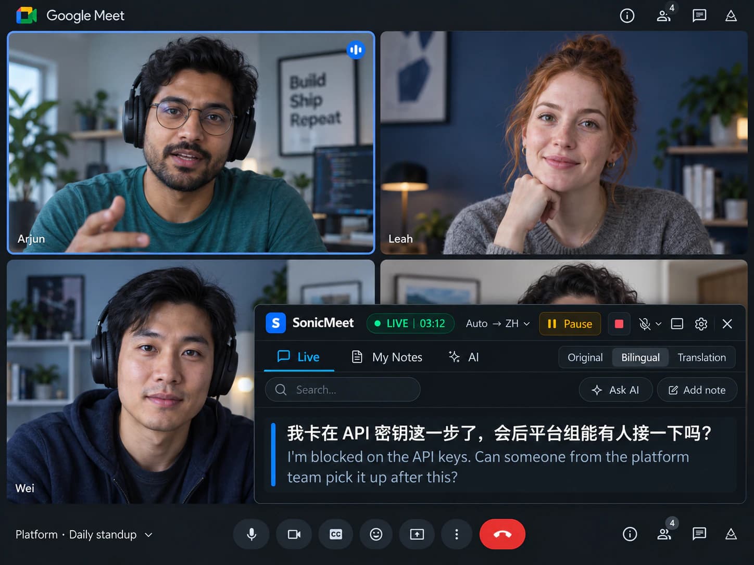
Task: Turn on captions with CC button
Action: coord(336,534)
